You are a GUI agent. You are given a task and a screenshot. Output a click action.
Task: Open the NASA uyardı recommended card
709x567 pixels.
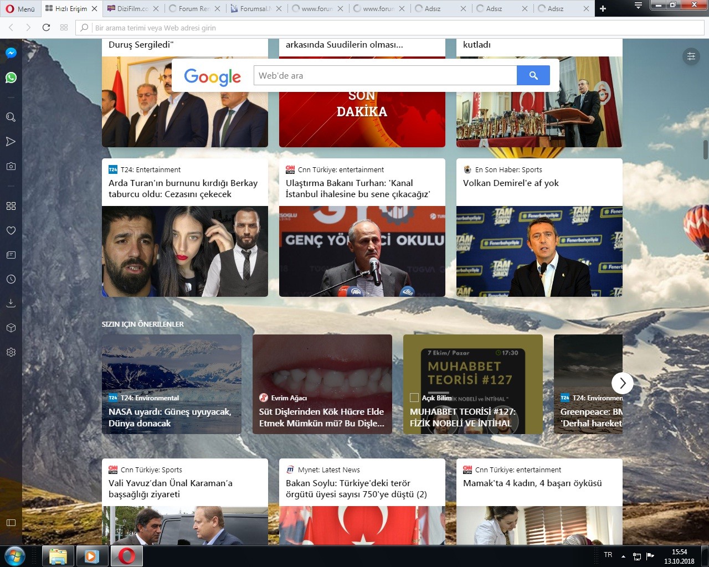172,384
